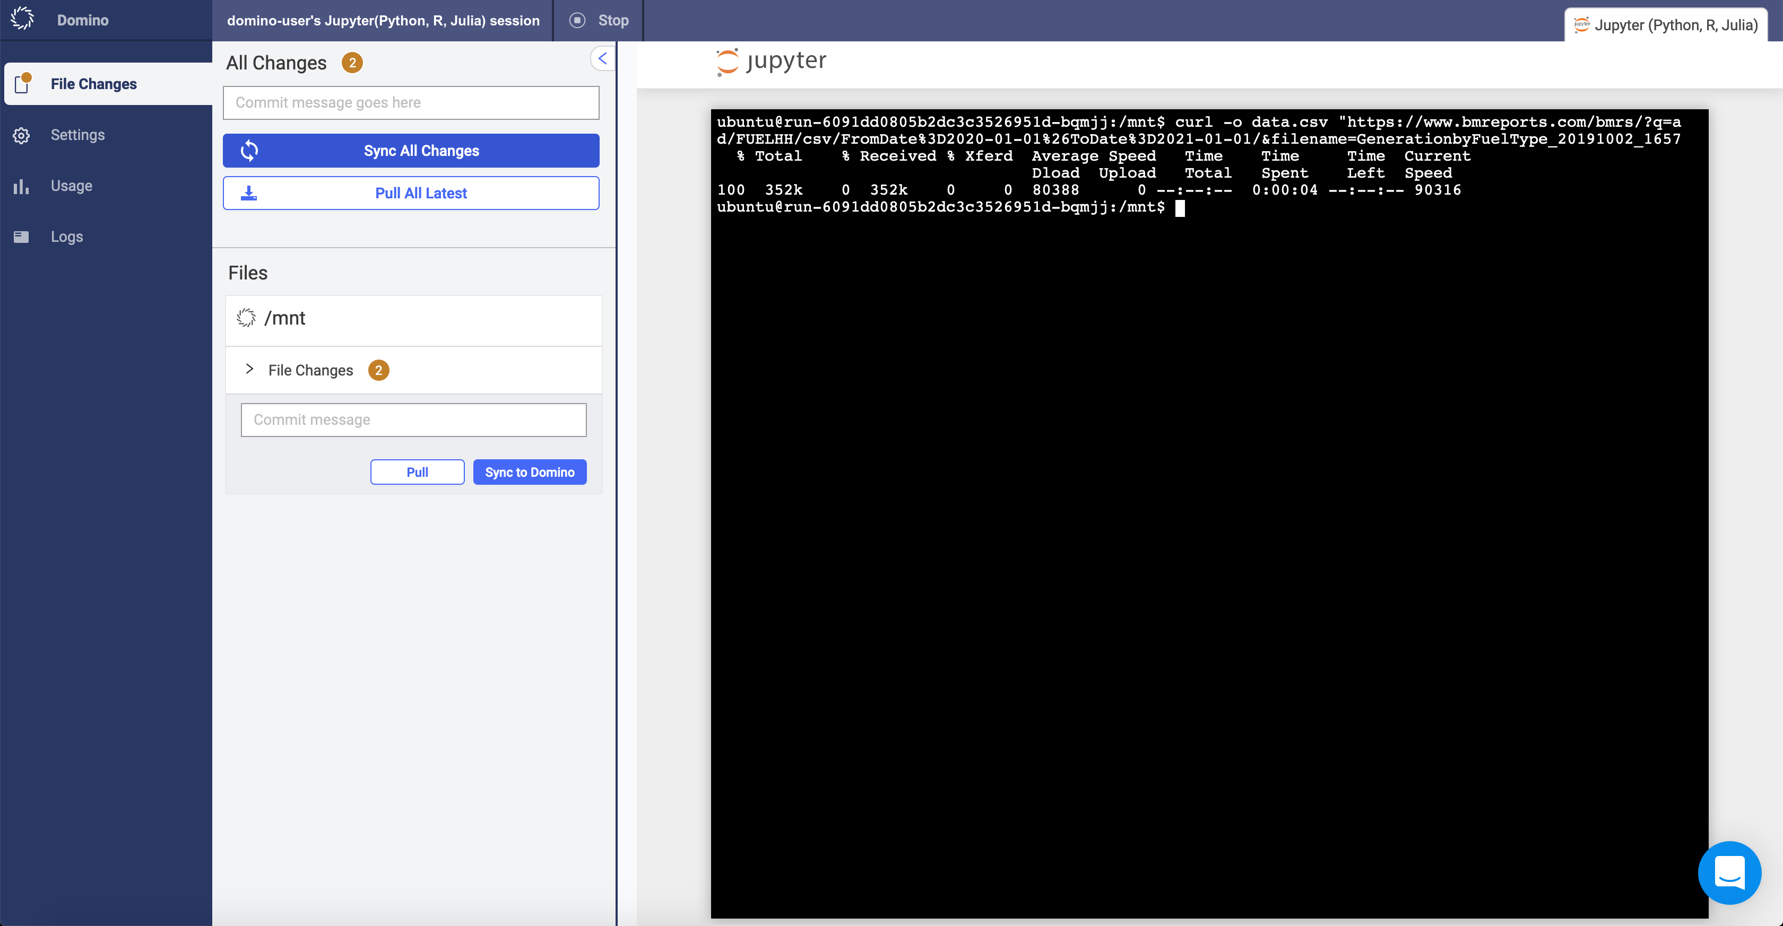The width and height of the screenshot is (1783, 926).
Task: Click the 'Files' section heading
Action: tap(248, 273)
